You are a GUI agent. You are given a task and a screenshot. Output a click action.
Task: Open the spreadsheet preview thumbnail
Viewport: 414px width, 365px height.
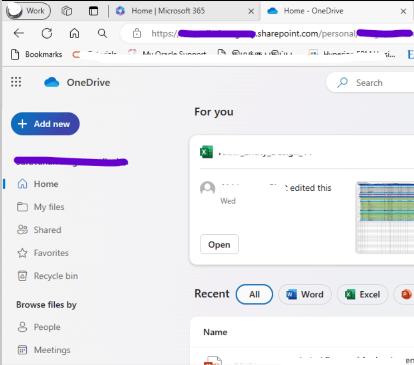point(385,218)
